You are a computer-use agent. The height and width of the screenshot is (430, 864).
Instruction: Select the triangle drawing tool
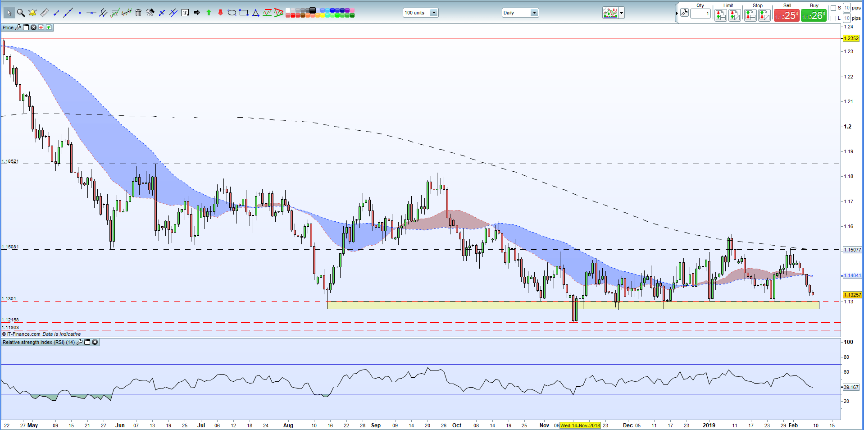255,13
